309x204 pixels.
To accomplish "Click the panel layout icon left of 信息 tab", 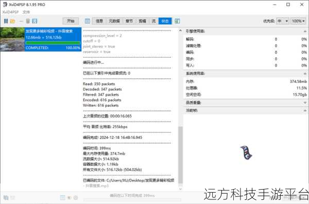I will pyautogui.click(x=88, y=21).
